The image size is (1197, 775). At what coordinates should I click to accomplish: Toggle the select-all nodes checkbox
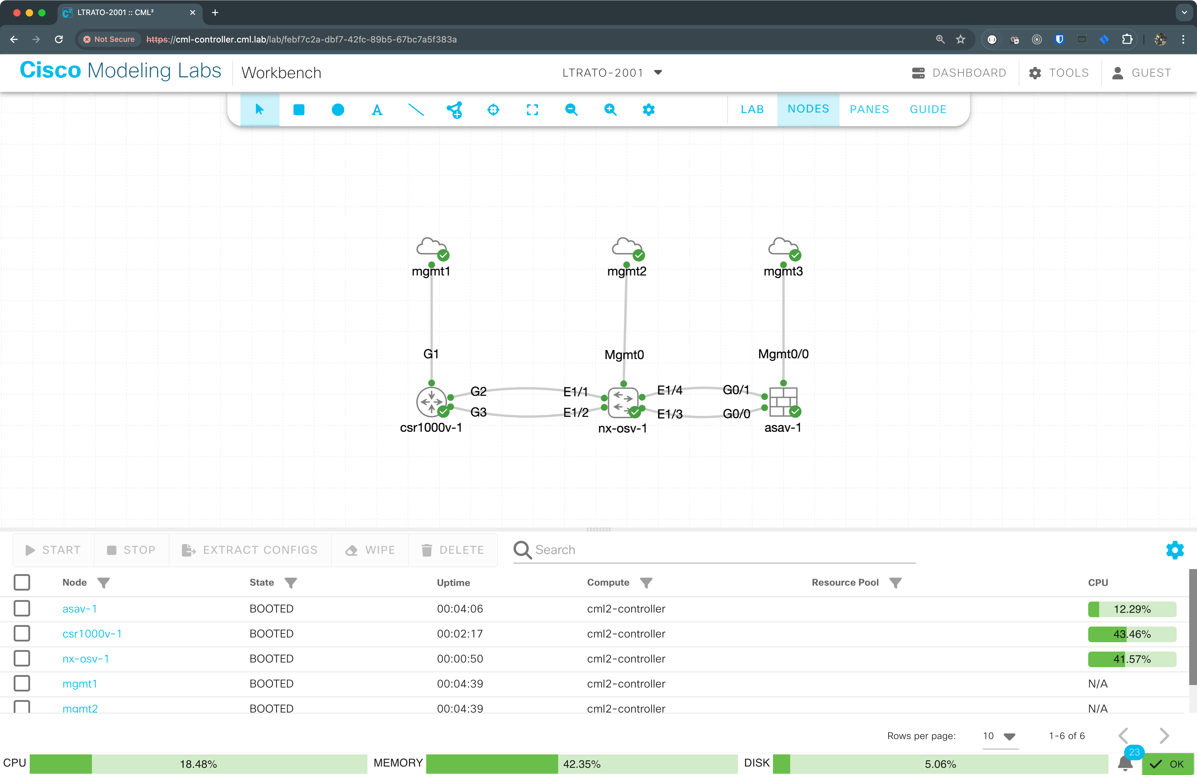(x=22, y=582)
